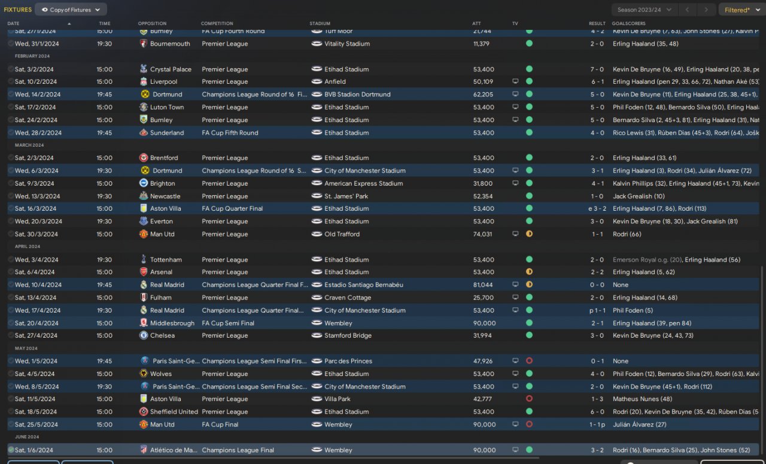The height and width of the screenshot is (464, 766).
Task: Toggle the tick circle for Sat, 25/5/2024
Action: click(11, 424)
